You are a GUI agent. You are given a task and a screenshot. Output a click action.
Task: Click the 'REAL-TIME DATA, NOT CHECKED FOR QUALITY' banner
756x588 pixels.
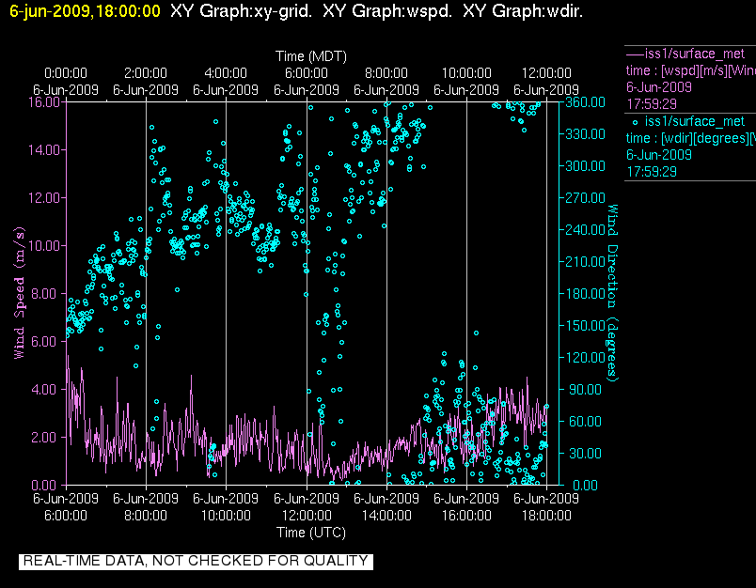[x=195, y=562]
